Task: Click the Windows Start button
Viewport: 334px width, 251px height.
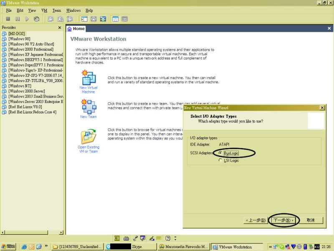Action: [x=8, y=246]
